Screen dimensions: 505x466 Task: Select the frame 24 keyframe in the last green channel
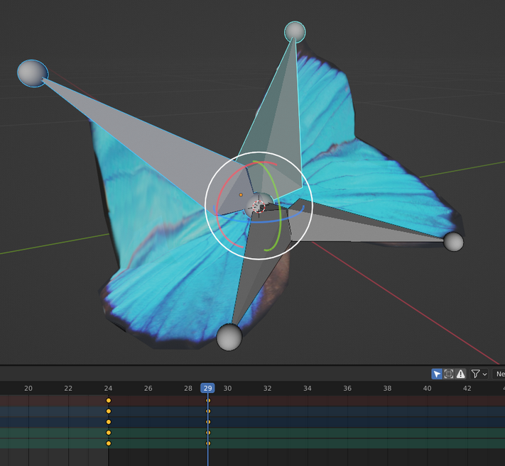109,443
